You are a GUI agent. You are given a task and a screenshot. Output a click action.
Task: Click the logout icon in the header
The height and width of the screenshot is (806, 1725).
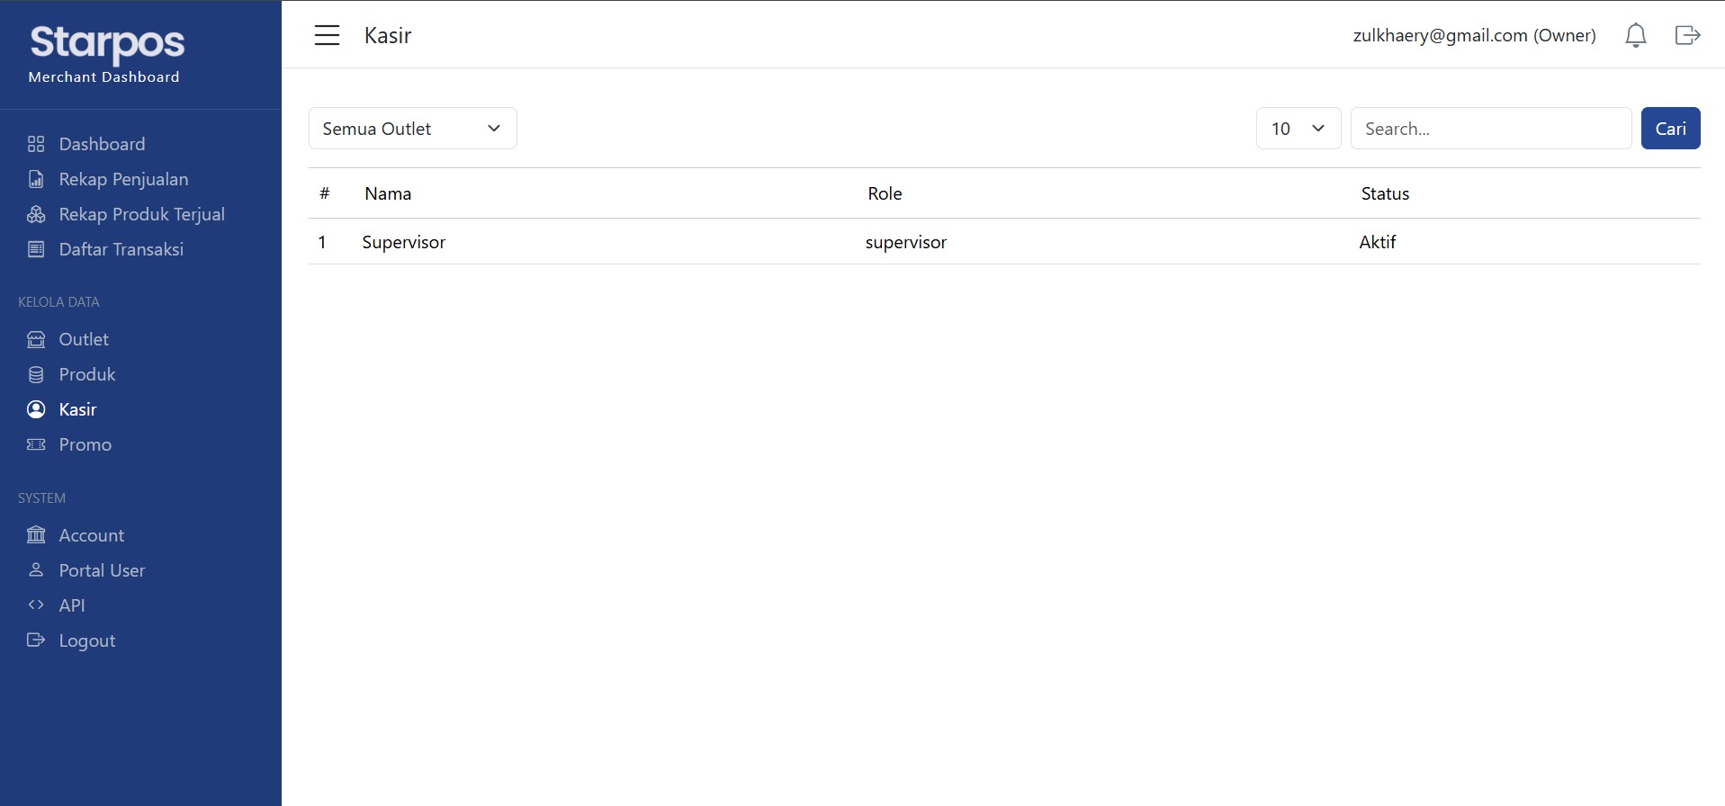point(1687,35)
